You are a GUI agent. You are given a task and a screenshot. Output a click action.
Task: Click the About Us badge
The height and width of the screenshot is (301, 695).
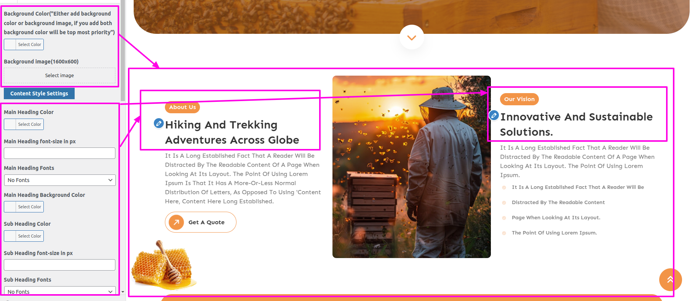pyautogui.click(x=182, y=107)
